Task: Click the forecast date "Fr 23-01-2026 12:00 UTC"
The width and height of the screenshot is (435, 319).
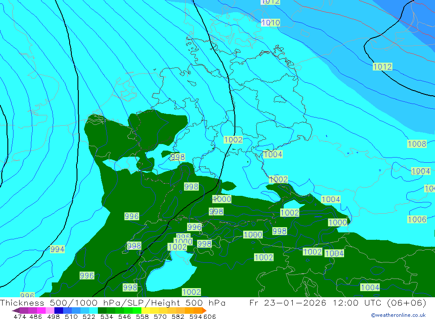Action: [316, 302]
